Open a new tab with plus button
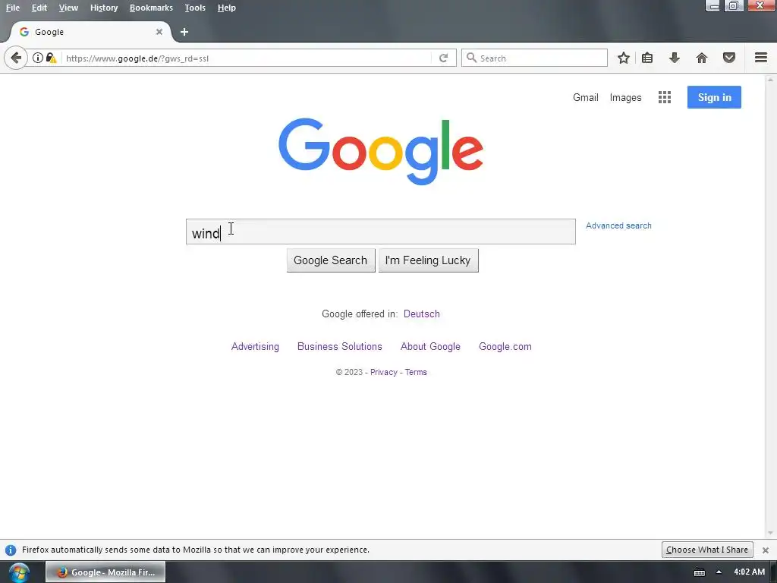This screenshot has height=583, width=777. [x=184, y=32]
